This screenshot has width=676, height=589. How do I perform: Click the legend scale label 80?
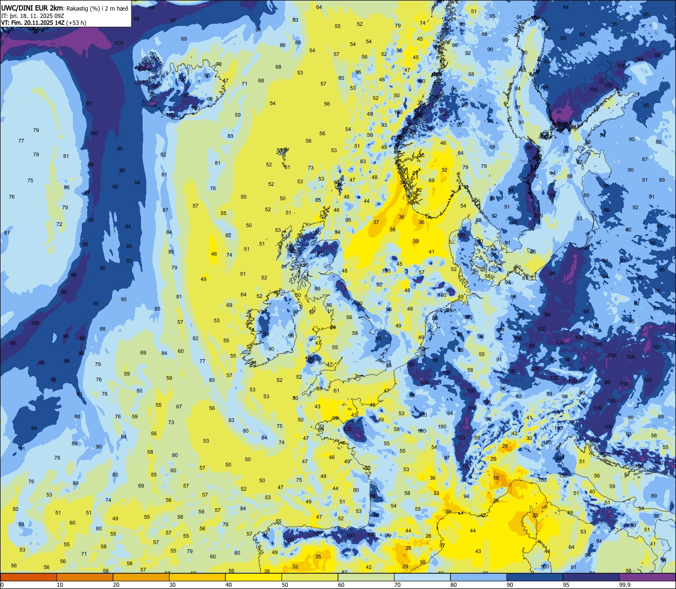pyautogui.click(x=454, y=585)
